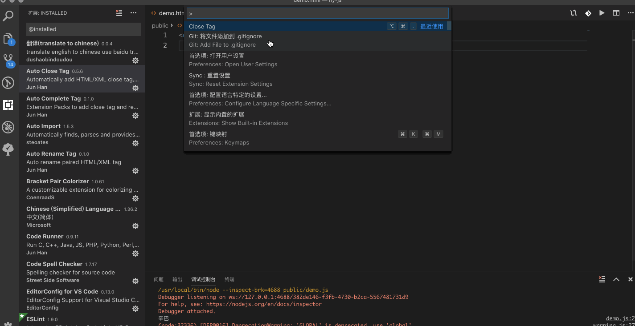Open the demo.js:2 source link
This screenshot has height=326, width=635.
[x=620, y=318]
